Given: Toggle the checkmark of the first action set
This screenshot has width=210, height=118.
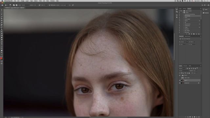Looking at the screenshot, I should coord(179,11).
